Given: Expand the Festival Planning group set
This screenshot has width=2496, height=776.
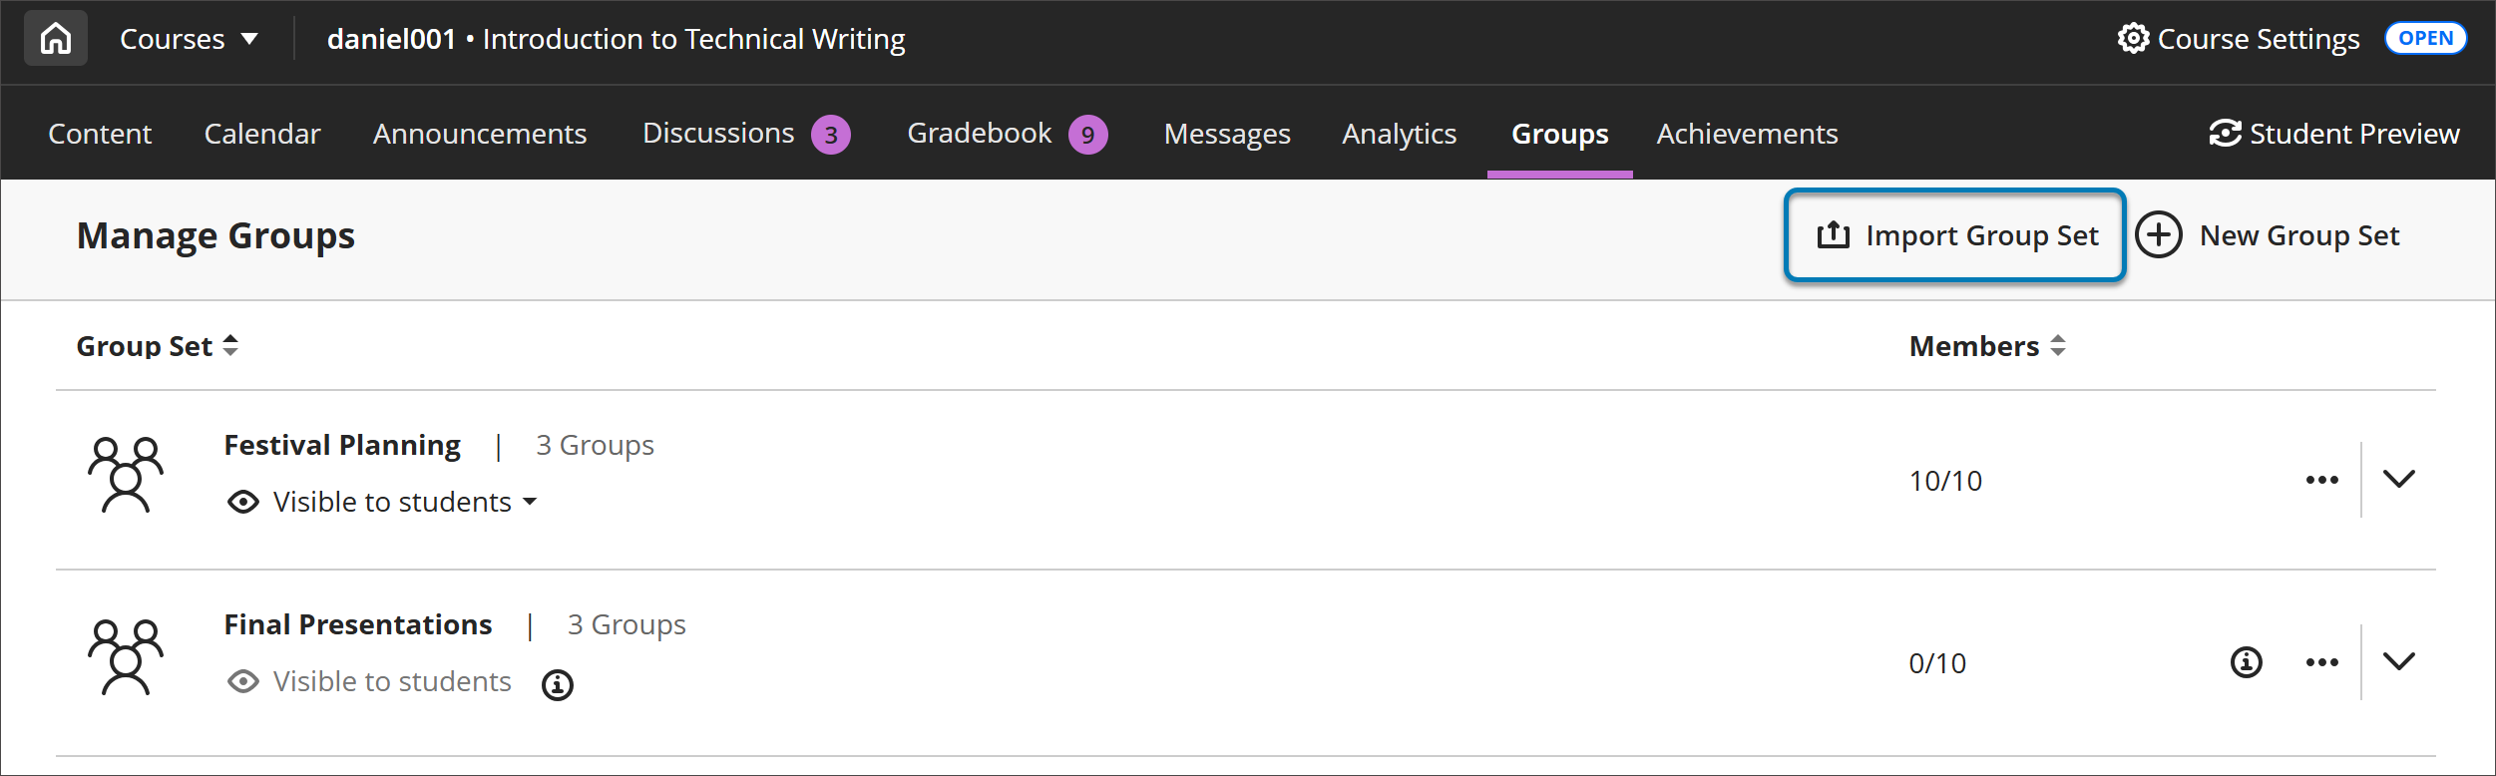Looking at the screenshot, I should click(x=2398, y=479).
